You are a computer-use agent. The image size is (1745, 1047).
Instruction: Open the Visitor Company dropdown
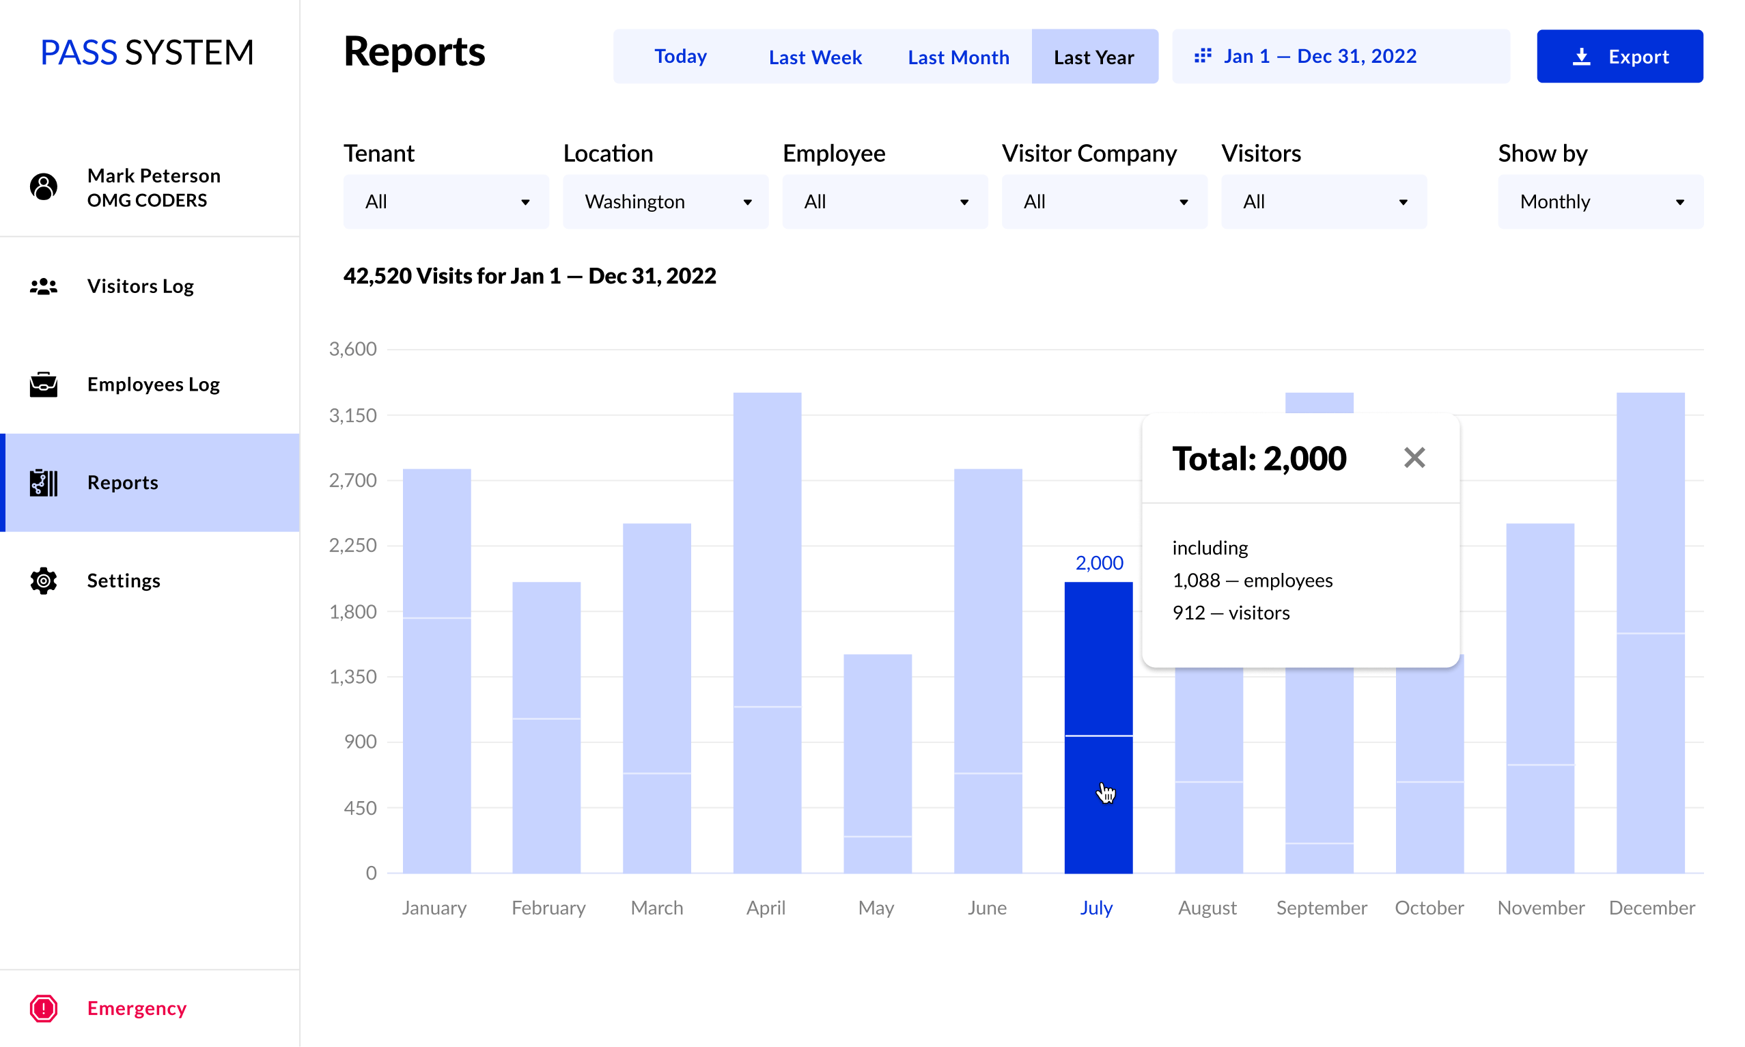coord(1104,201)
